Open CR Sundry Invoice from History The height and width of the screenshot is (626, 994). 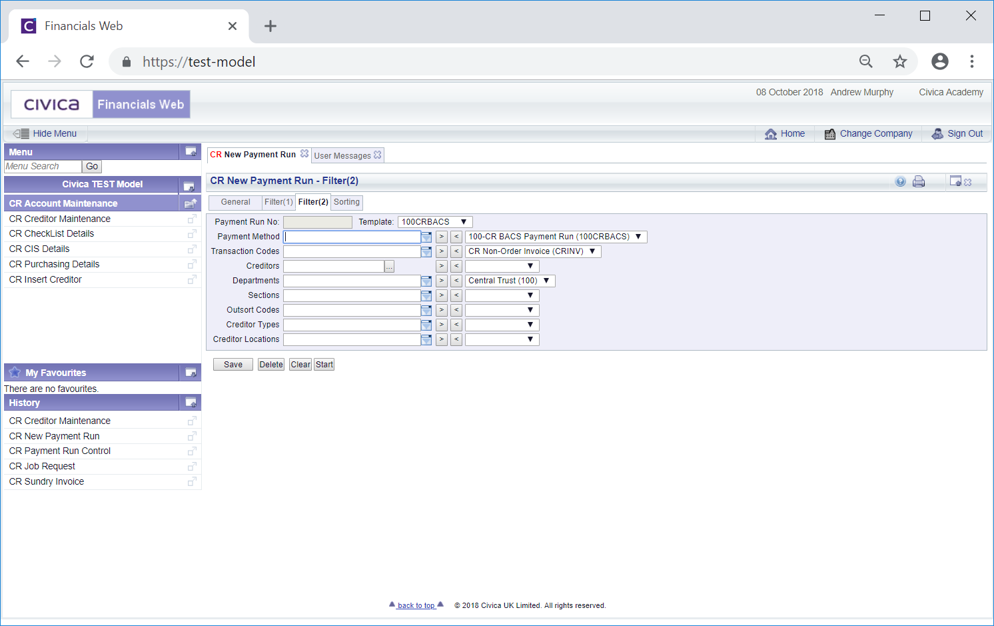[47, 481]
